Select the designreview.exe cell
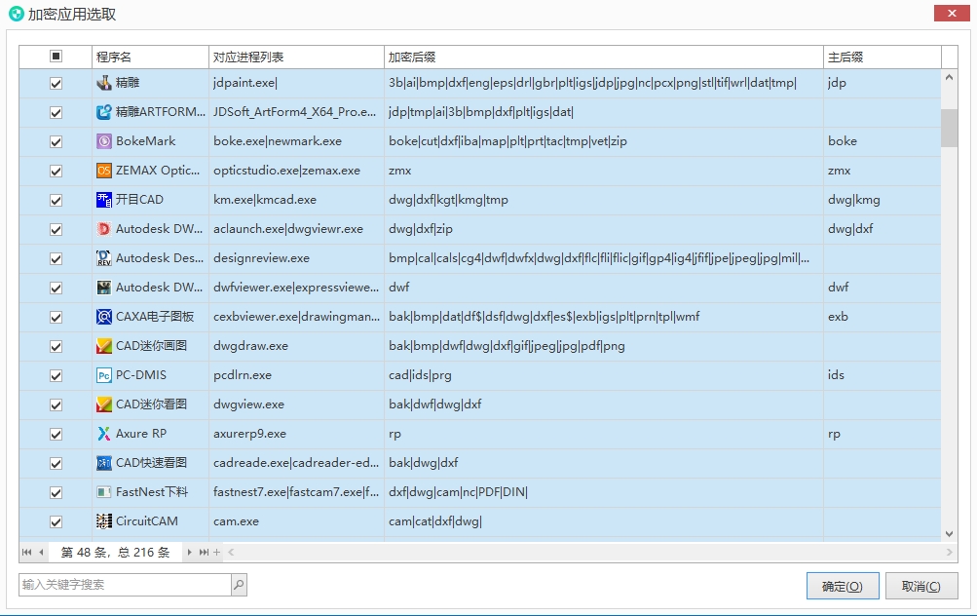977x616 pixels. point(296,258)
